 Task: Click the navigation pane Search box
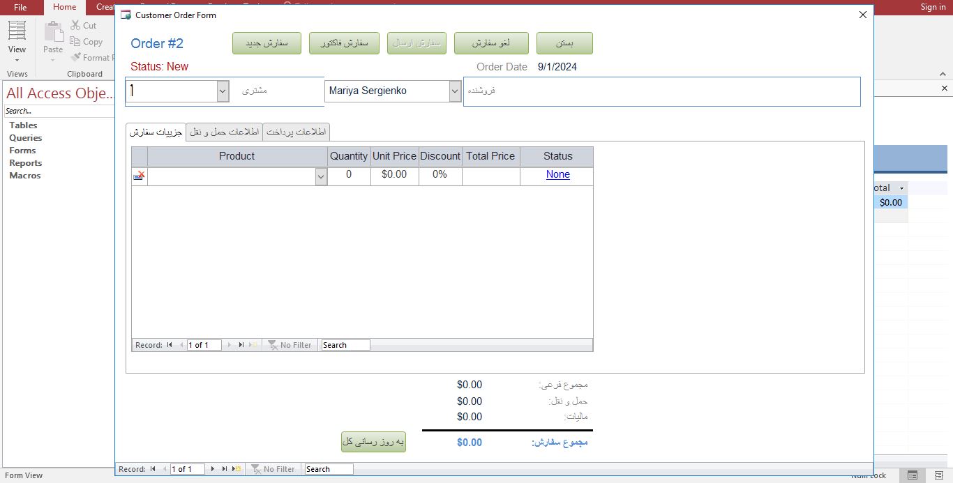(x=58, y=111)
